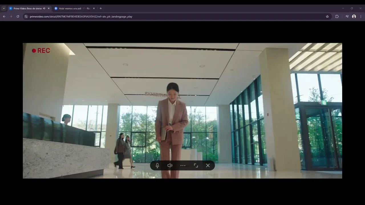This screenshot has width=365, height=205.
Task: Focus the primevideo.com address bar
Action: (x=177, y=17)
